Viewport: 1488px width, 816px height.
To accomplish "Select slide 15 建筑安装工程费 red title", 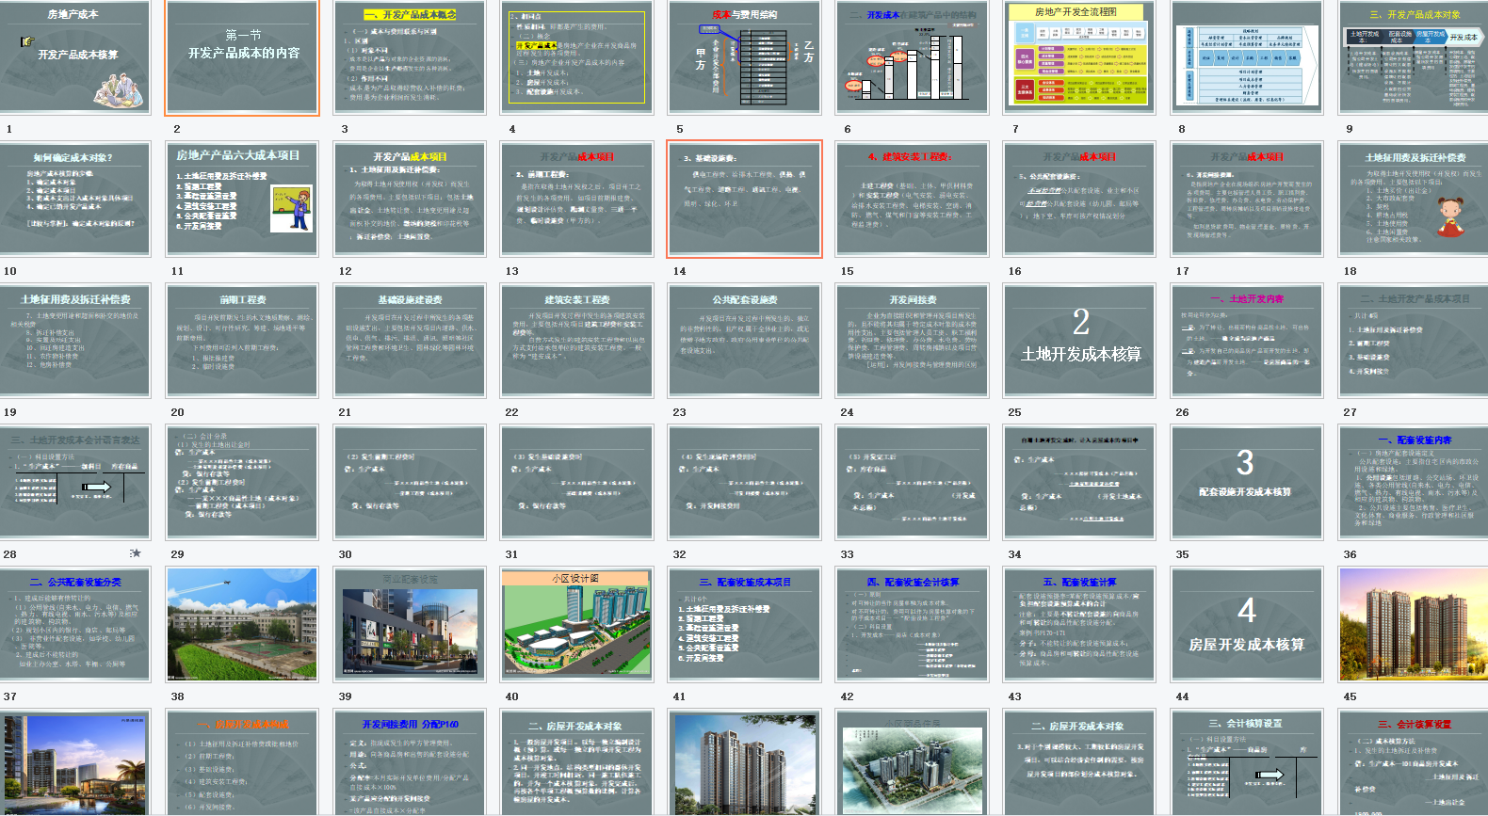I will (x=913, y=199).
